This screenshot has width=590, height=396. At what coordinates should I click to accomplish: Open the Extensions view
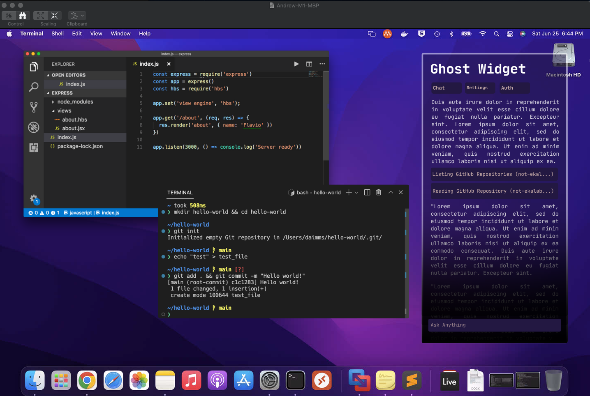[x=34, y=147]
